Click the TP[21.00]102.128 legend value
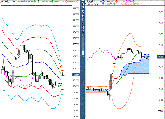Viewport: 165px width, 119px height. [x=109, y=4]
